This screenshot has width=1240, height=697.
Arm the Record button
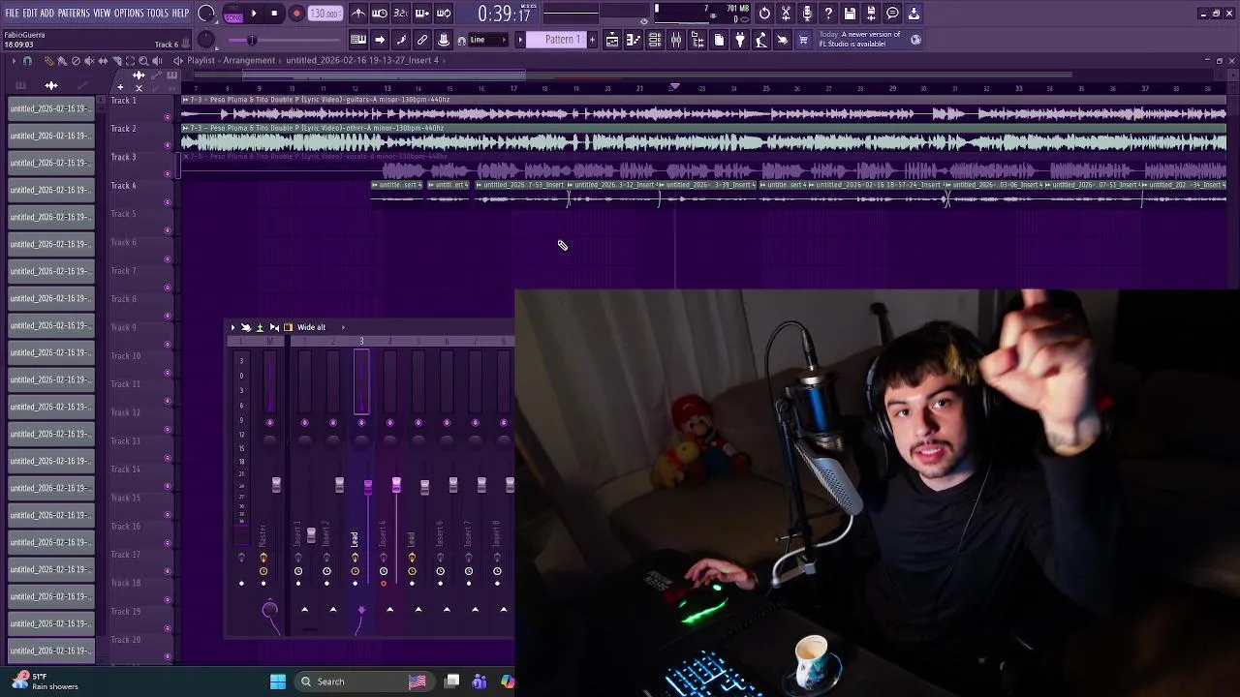296,14
